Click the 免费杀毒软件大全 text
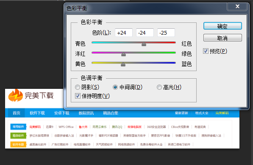Image resolution: width=253 pixels, height=165 pixels. pyautogui.click(x=151, y=144)
